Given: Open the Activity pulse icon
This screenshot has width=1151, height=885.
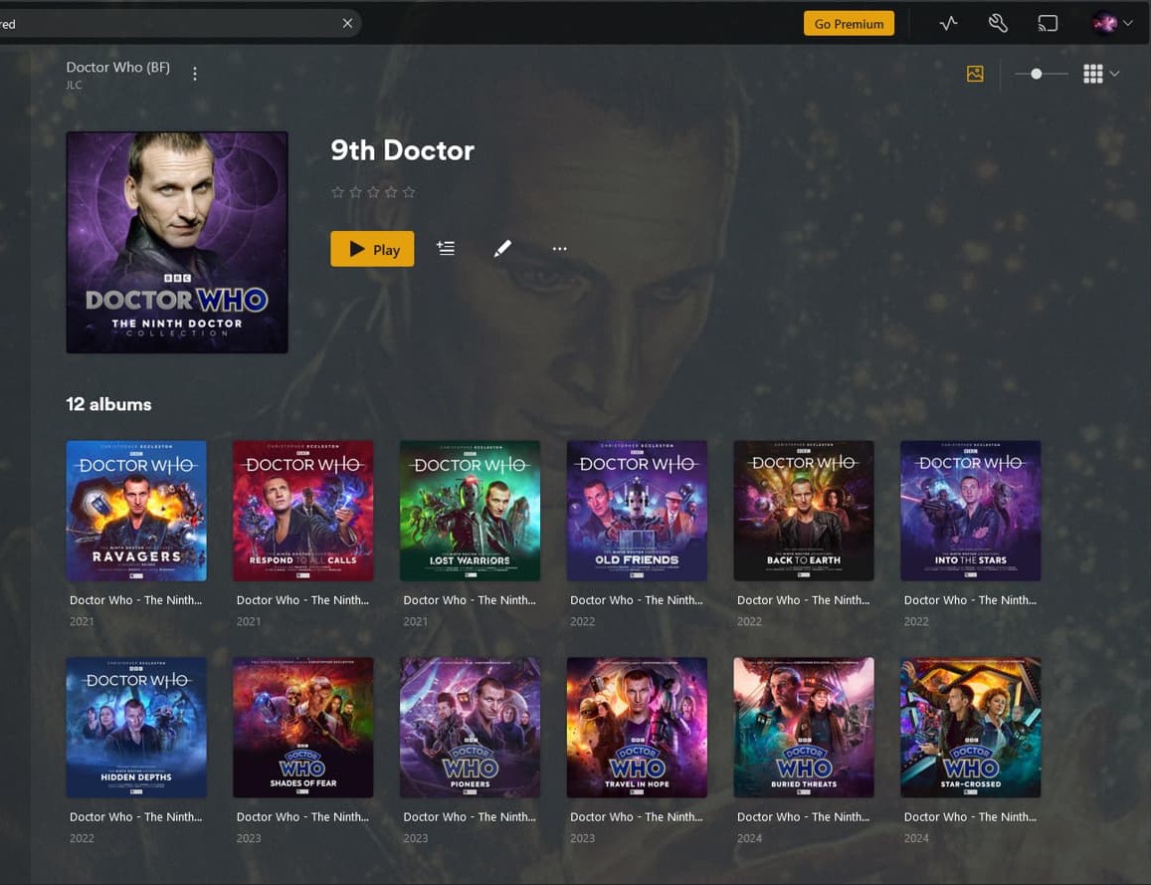Looking at the screenshot, I should pyautogui.click(x=948, y=24).
